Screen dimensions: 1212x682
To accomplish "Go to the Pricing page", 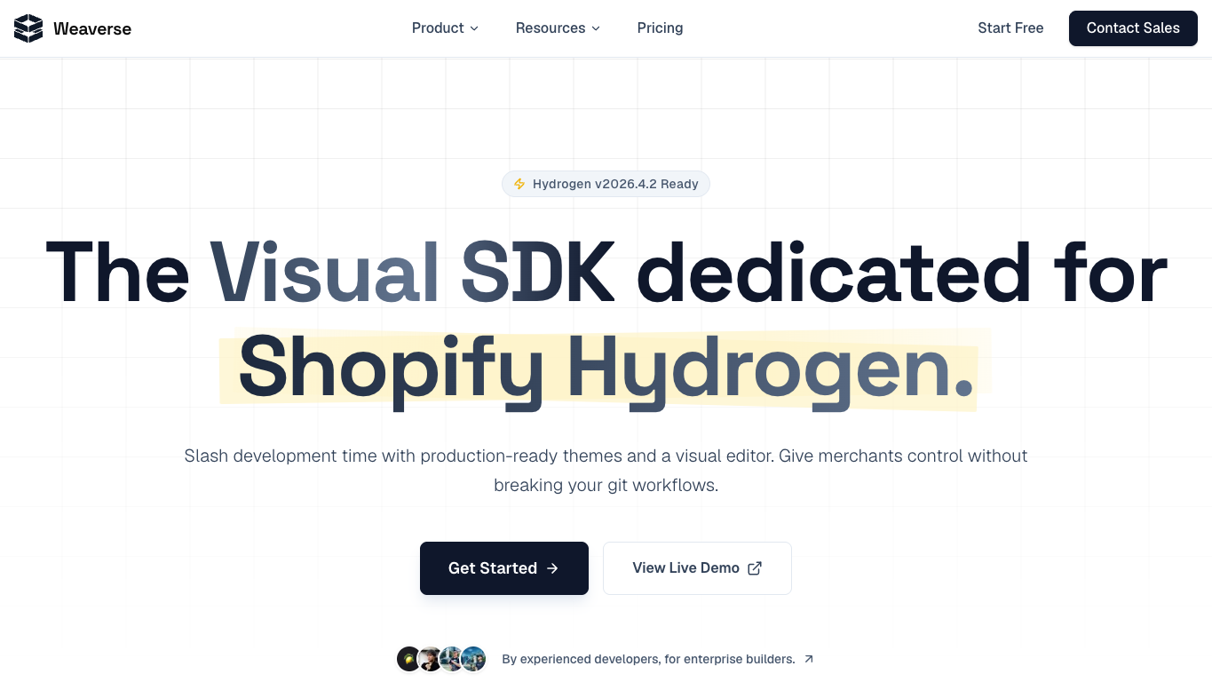I will [x=660, y=28].
